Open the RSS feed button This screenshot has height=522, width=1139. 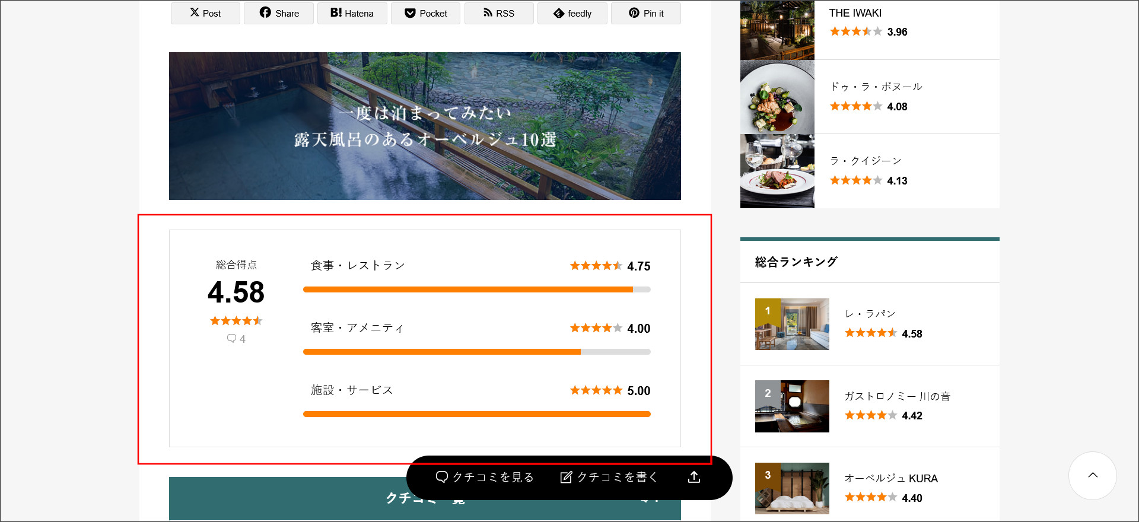[498, 13]
